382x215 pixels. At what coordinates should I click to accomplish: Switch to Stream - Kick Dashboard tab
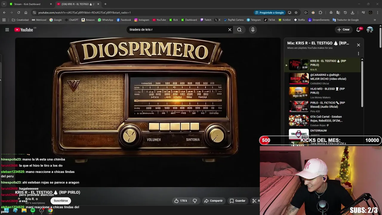[31, 4]
